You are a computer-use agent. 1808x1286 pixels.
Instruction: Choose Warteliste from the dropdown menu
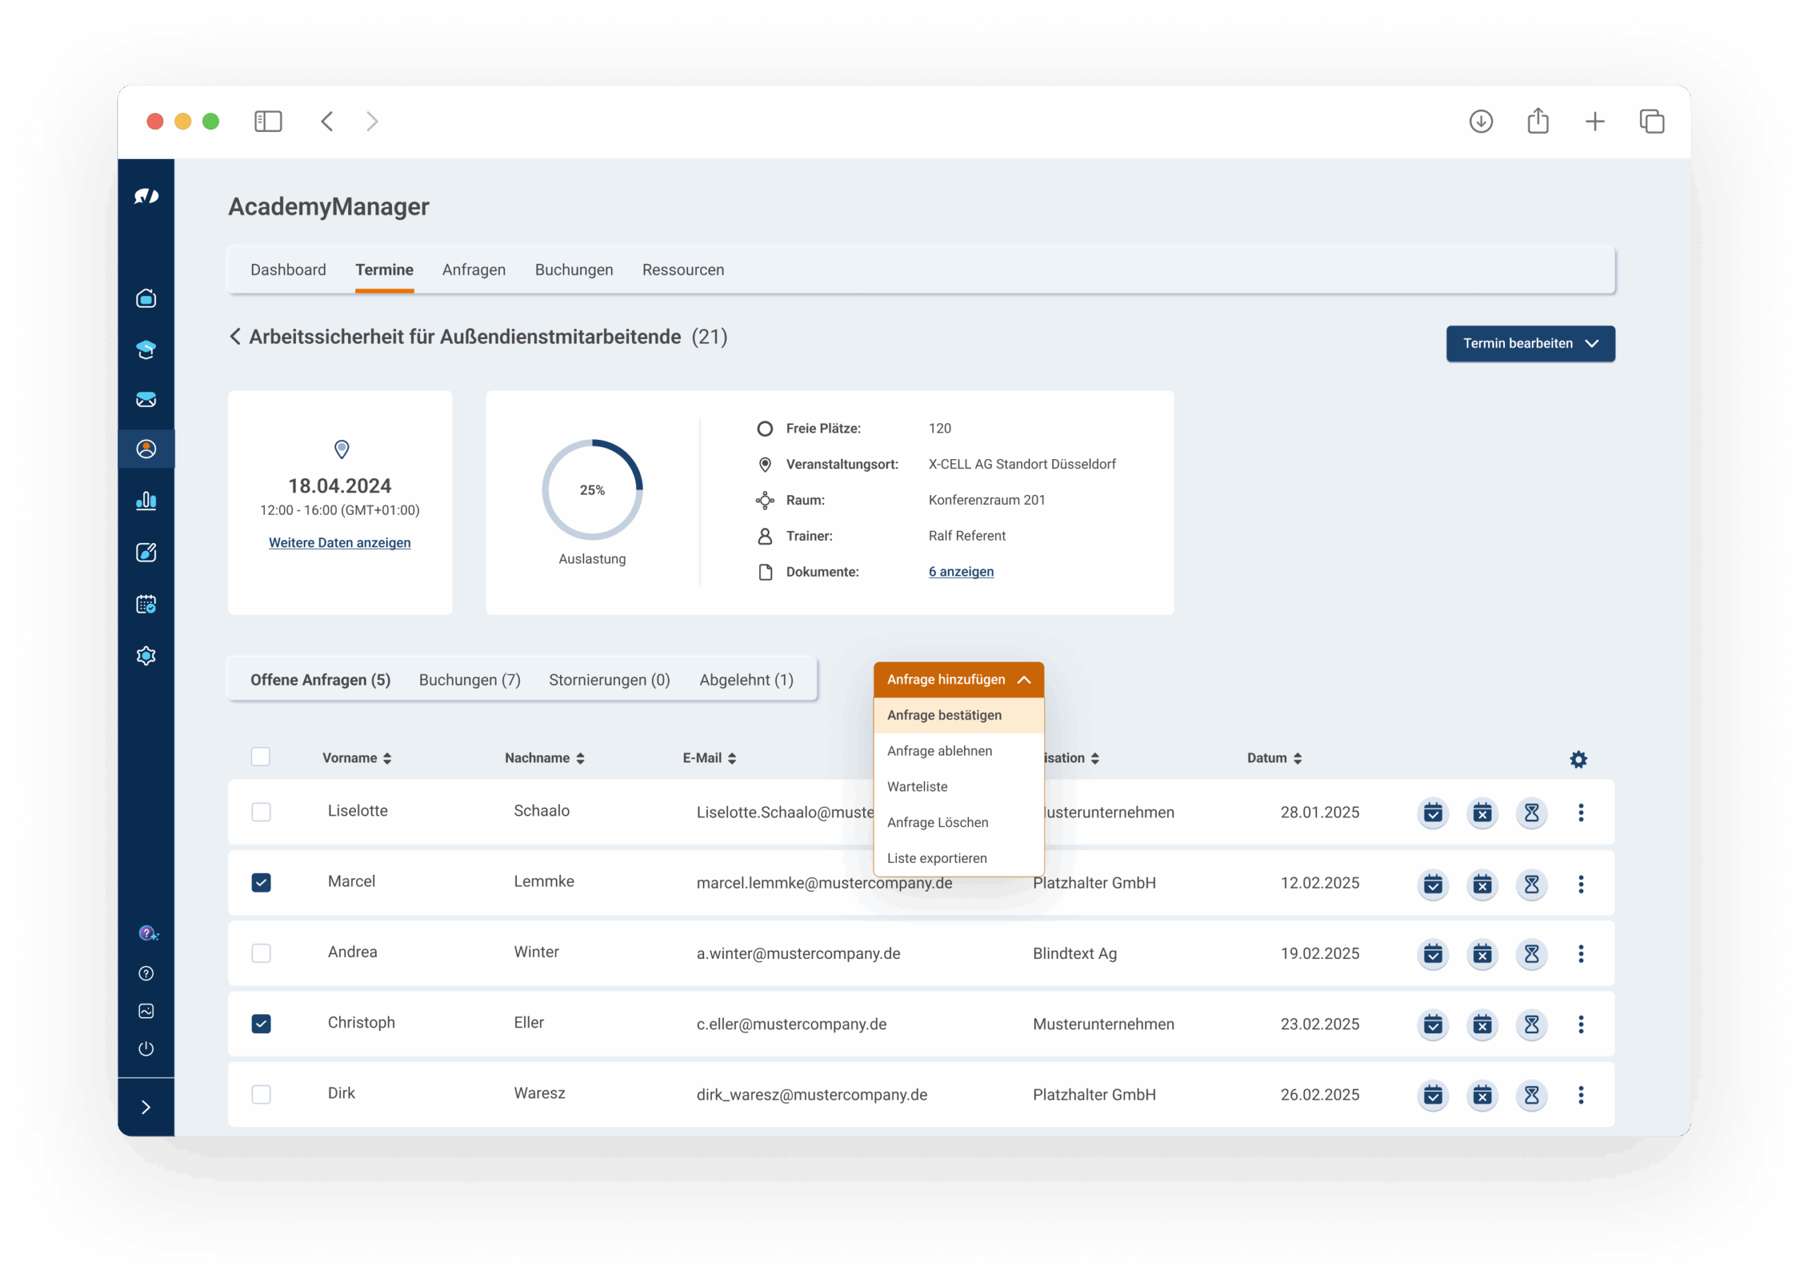[x=958, y=786]
